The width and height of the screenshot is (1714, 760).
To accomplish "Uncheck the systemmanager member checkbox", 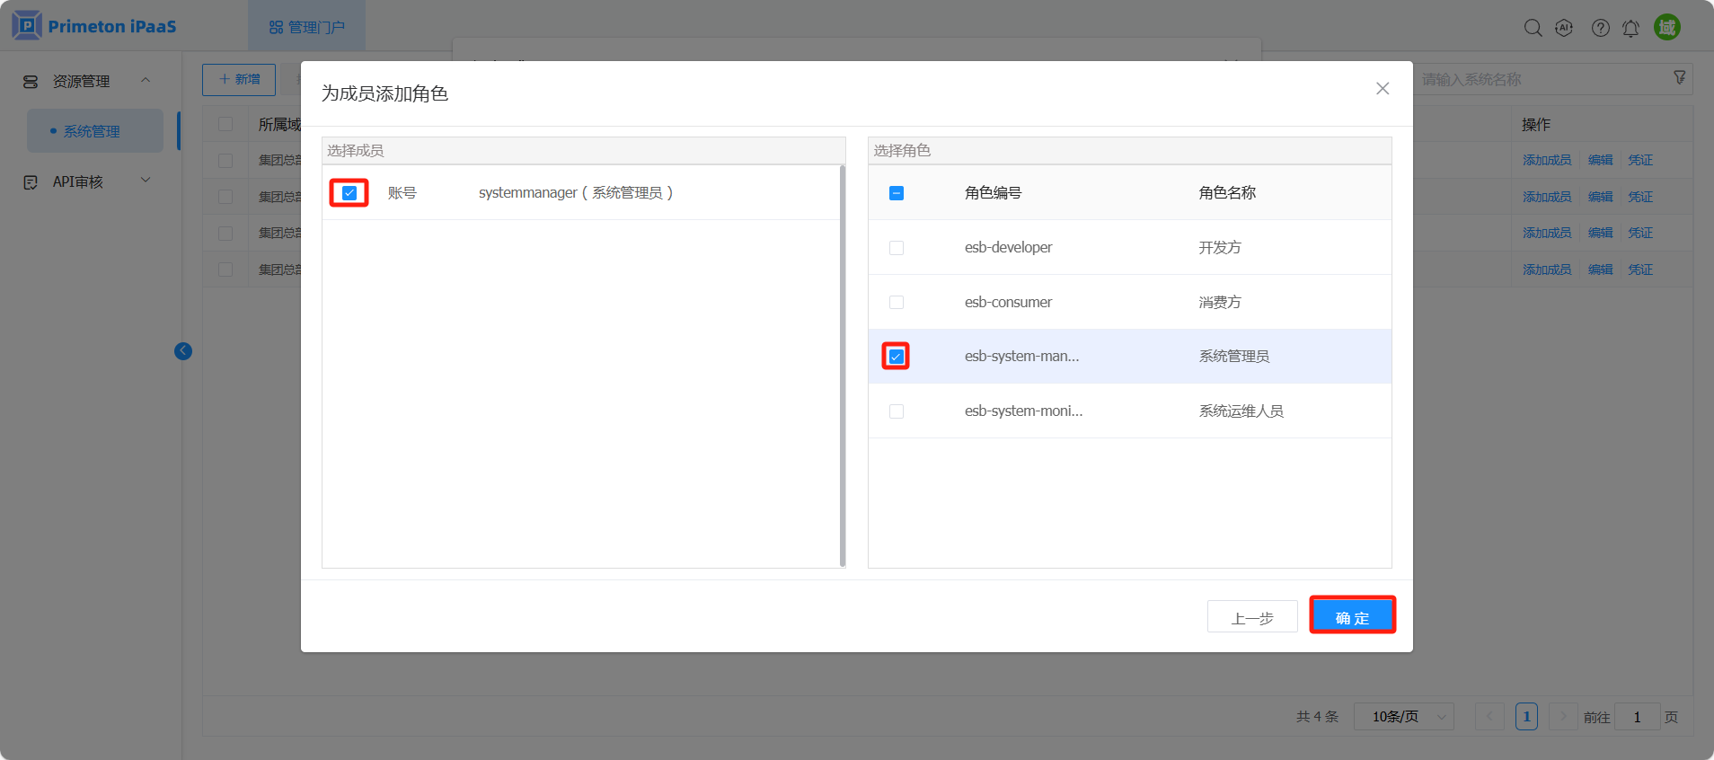I will point(349,193).
